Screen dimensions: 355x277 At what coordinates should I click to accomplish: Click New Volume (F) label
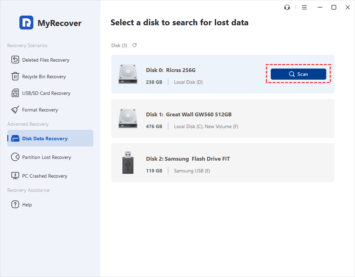[221, 126]
